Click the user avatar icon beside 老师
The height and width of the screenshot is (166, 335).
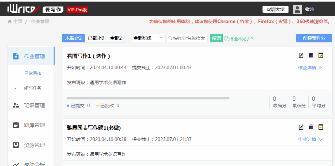(297, 9)
